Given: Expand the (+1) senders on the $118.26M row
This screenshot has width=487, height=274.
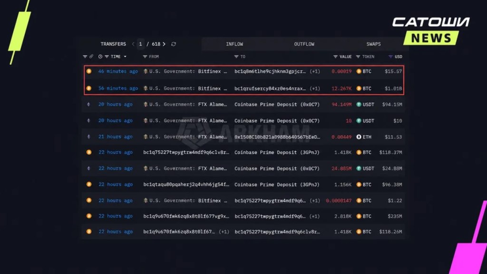Looking at the screenshot, I should pyautogui.click(x=224, y=232).
